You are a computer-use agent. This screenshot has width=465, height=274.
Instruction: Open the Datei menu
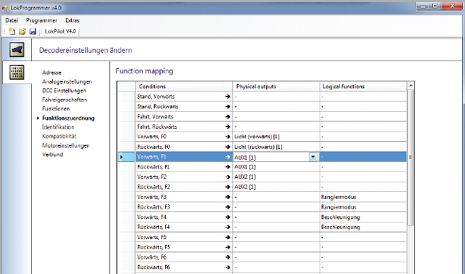[x=12, y=20]
